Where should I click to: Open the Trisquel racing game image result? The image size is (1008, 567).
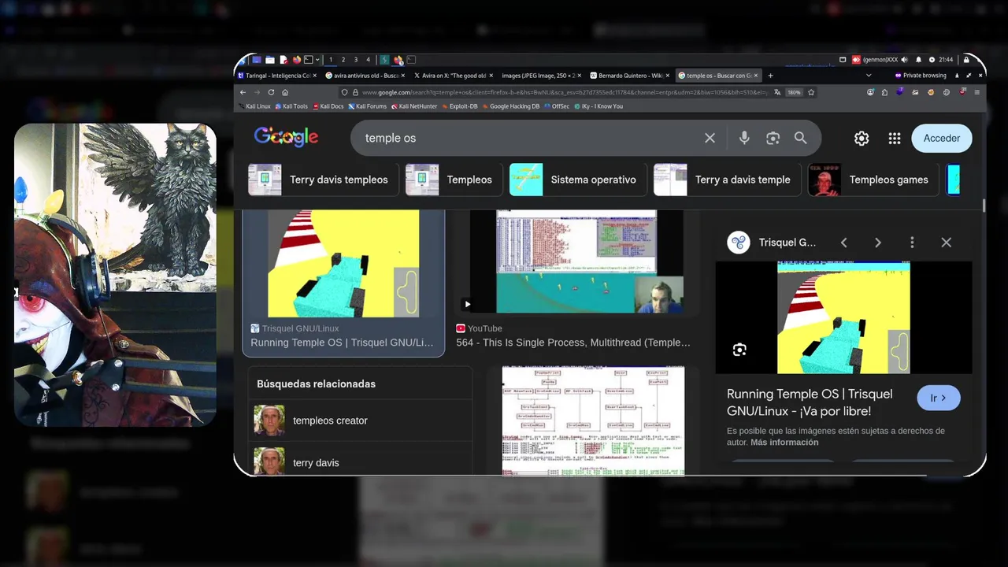[x=343, y=263]
